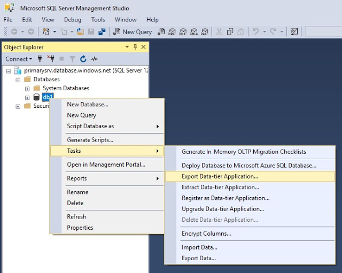This screenshot has height=273, width=342.
Task: Open the Reports submenu
Action: pyautogui.click(x=107, y=178)
